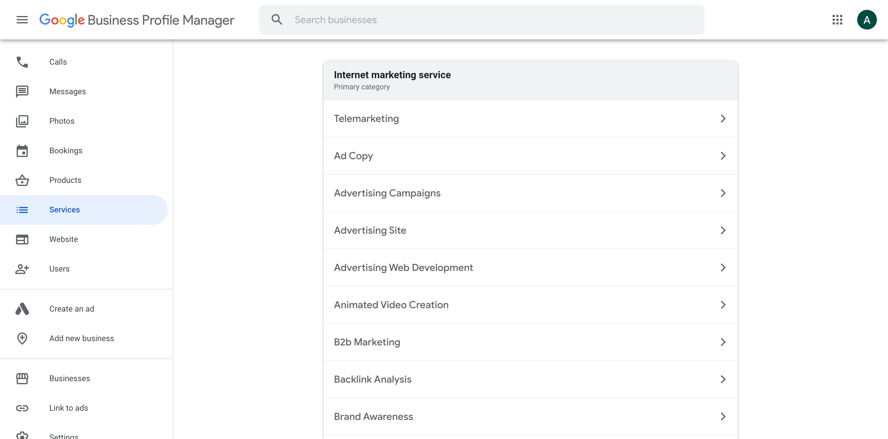Click the Internet marketing service header
The height and width of the screenshot is (439, 888).
point(392,75)
